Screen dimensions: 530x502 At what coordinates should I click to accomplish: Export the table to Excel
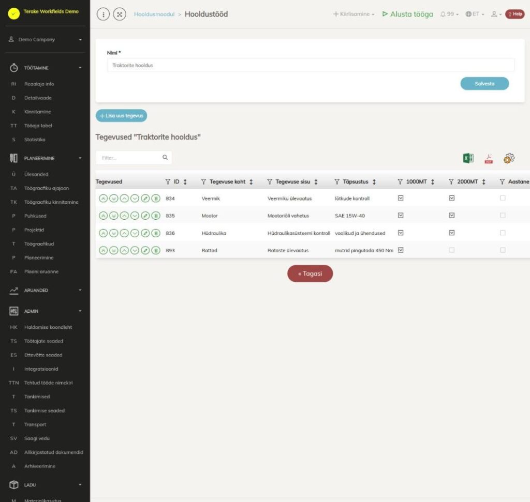(x=468, y=158)
